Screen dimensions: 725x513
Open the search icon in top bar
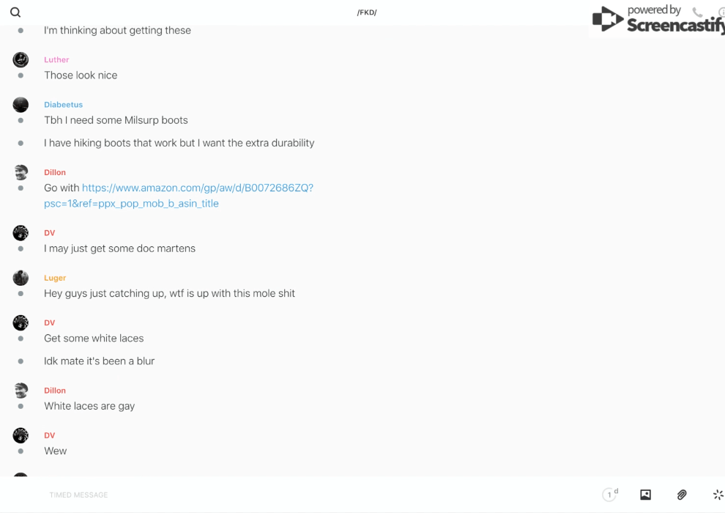pos(15,12)
